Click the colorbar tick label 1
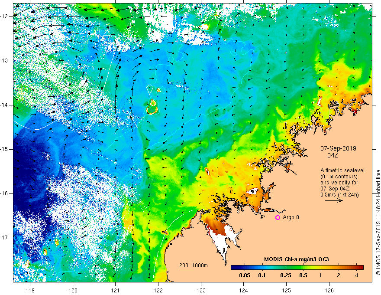The width and height of the screenshot is (381, 295). click(x=321, y=275)
